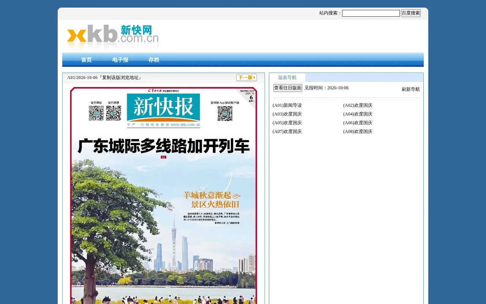Select the 版面导航 tab
This screenshot has width=486, height=304.
tap(287, 78)
